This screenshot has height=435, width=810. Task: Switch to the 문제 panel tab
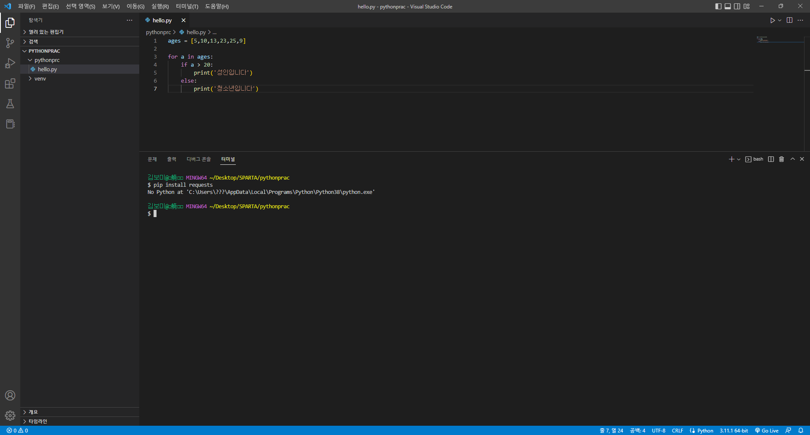152,159
